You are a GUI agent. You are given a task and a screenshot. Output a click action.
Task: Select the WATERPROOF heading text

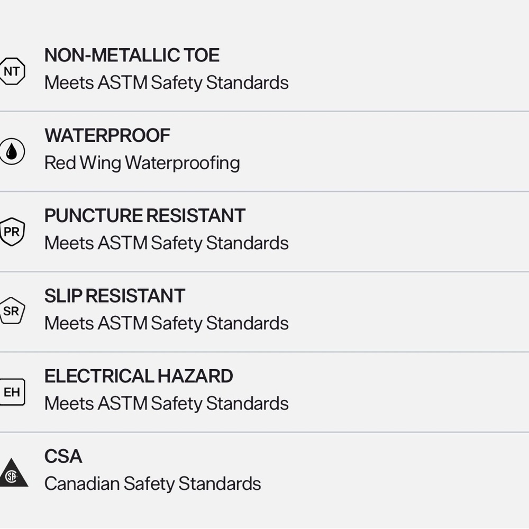tap(107, 135)
